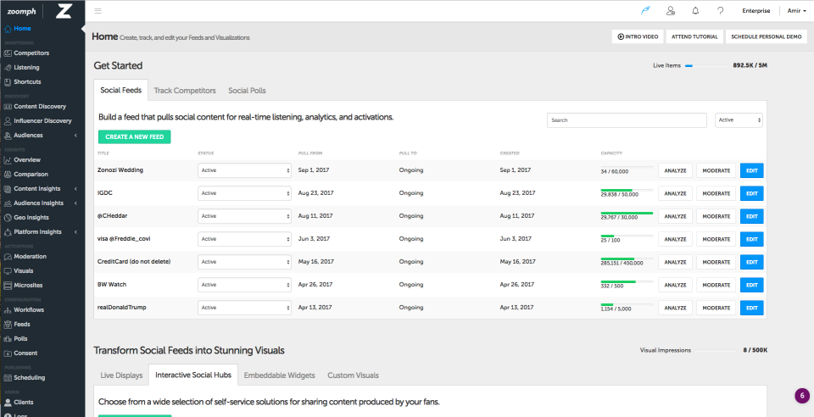Change status dropdown for @CHeddar feed

pyautogui.click(x=244, y=216)
